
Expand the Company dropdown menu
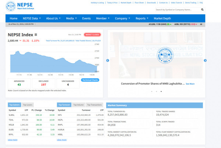(122, 18)
